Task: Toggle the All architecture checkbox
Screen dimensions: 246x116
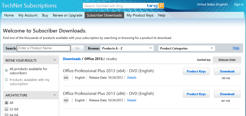Action: click(7, 103)
